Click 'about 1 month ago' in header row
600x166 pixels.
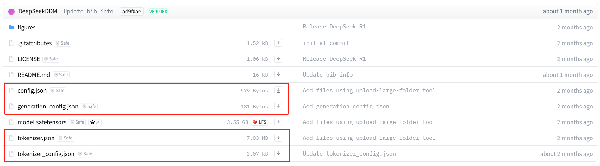coord(568,11)
